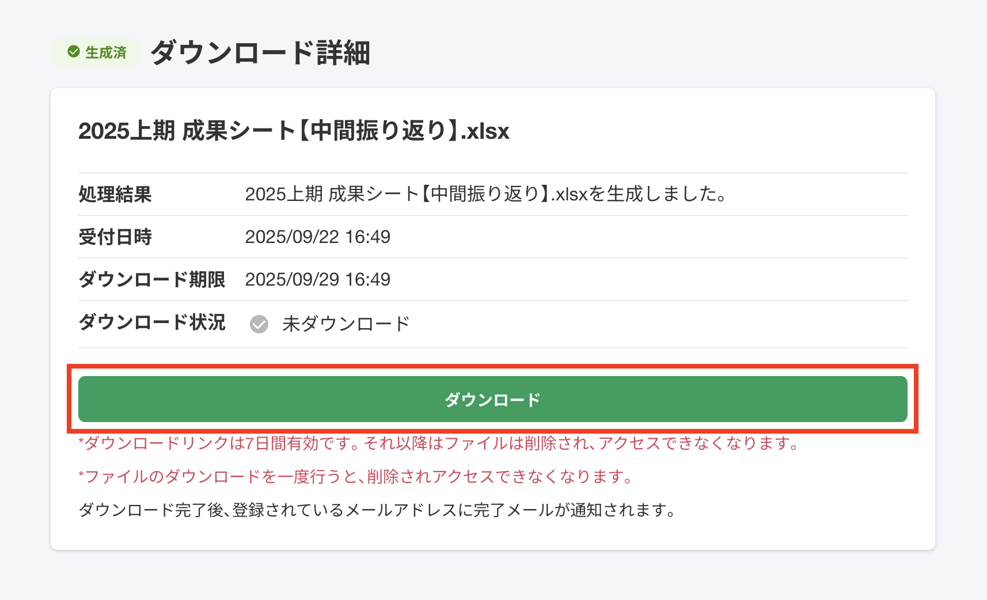Viewport: 987px width, 600px height.
Task: Click the 未ダウンロード status text
Action: pyautogui.click(x=346, y=324)
